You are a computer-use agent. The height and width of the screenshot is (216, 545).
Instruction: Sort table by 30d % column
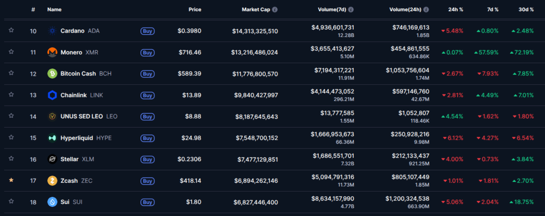pos(526,9)
